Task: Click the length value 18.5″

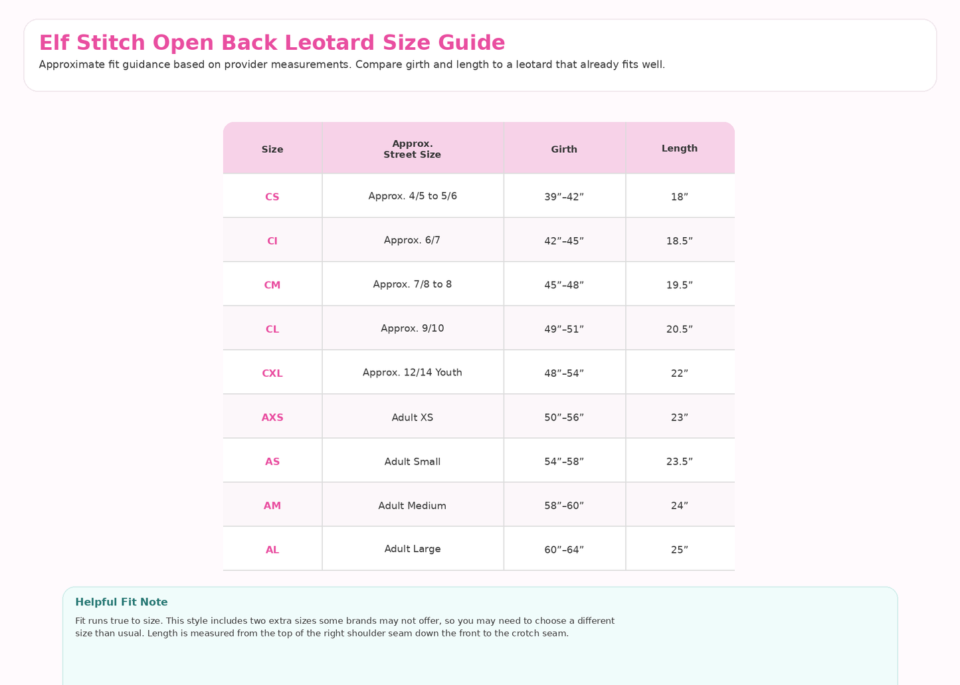Action: [x=680, y=241]
